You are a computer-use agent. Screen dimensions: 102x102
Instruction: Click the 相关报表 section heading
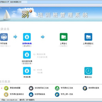(x=5, y=82)
